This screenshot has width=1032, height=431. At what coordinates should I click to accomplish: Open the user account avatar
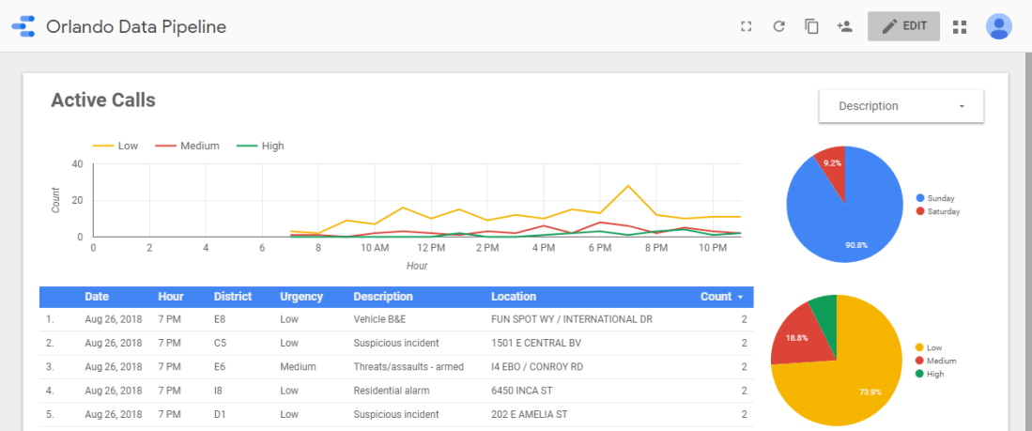pyautogui.click(x=999, y=26)
